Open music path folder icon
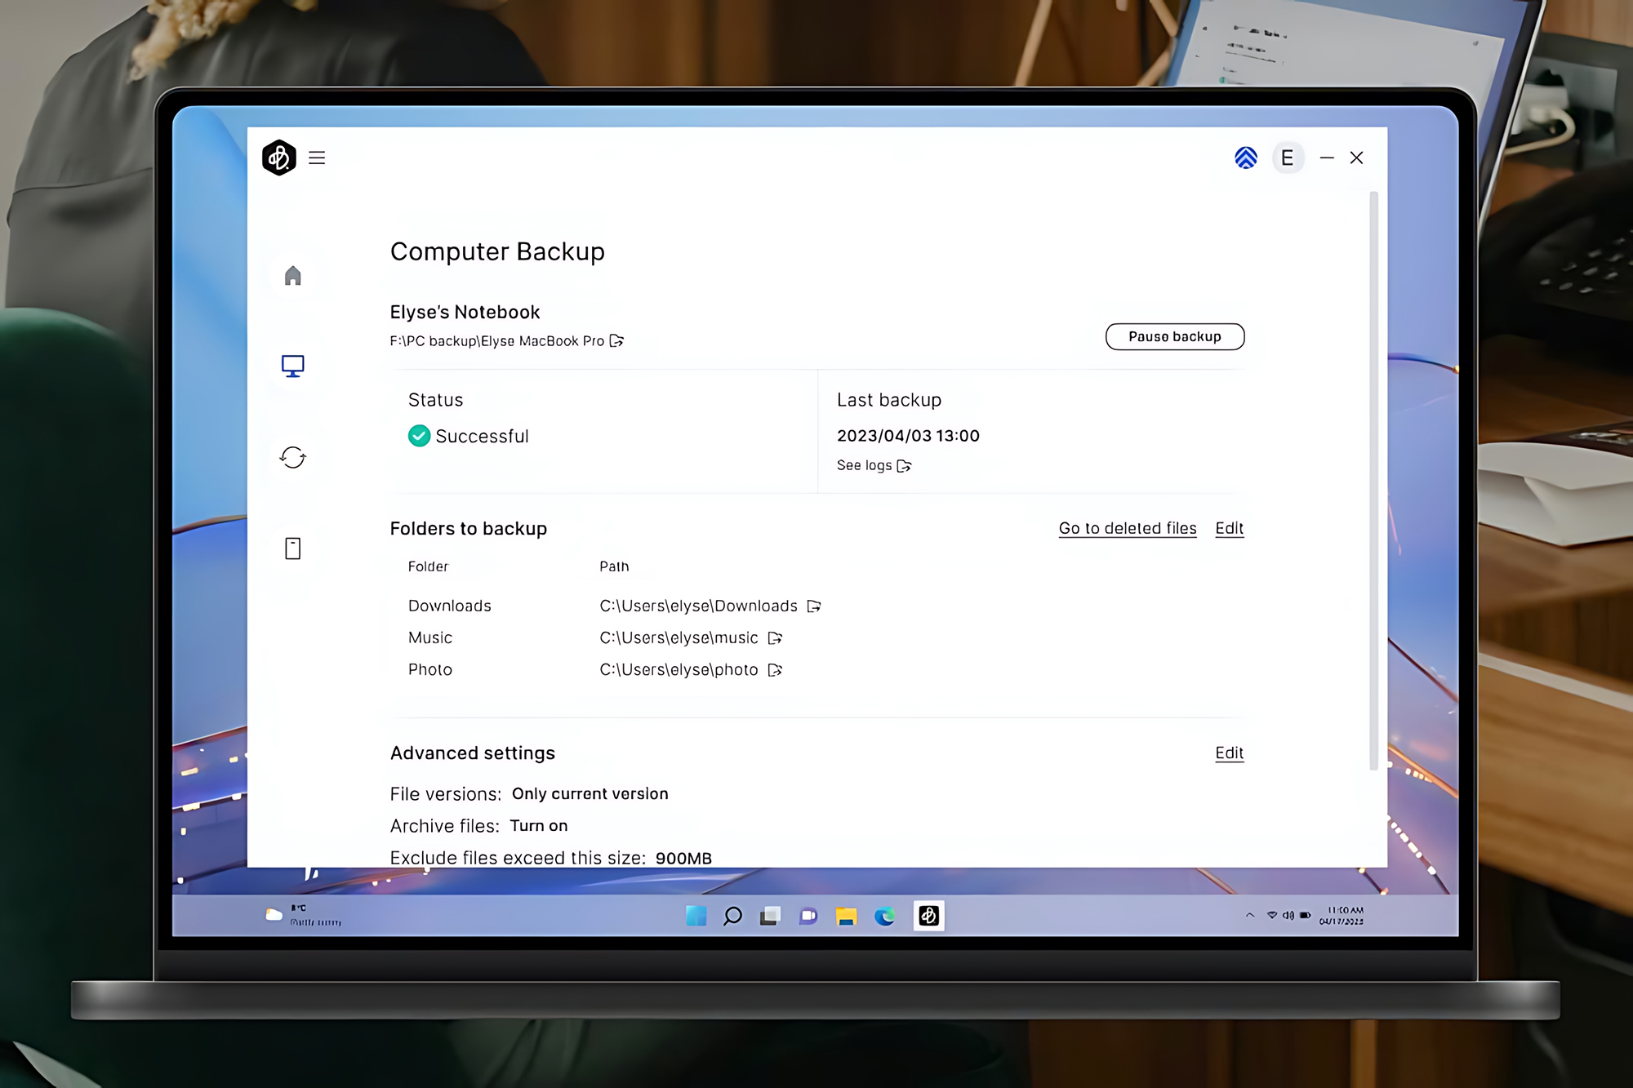Screen dimensions: 1633x1088 click(775, 638)
